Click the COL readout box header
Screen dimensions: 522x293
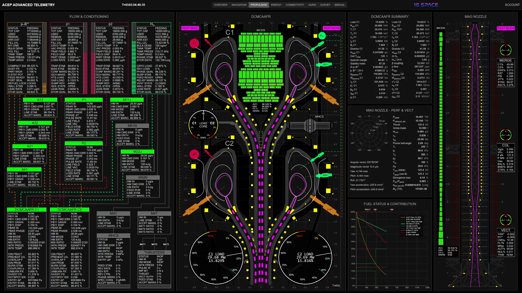point(506,145)
